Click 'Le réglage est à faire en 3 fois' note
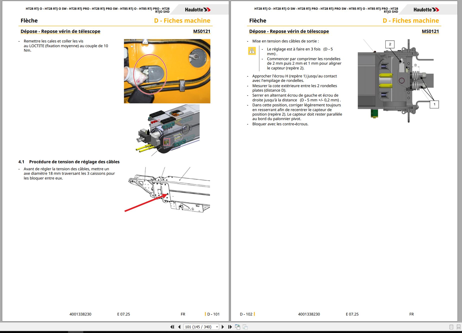Image resolution: width=462 pixels, height=333 pixels. (300, 51)
